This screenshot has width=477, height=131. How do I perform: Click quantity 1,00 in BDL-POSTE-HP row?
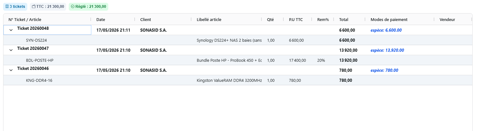pyautogui.click(x=271, y=60)
